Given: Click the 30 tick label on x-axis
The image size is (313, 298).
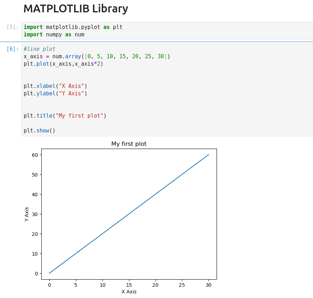Looking at the screenshot, I should 208,285.
